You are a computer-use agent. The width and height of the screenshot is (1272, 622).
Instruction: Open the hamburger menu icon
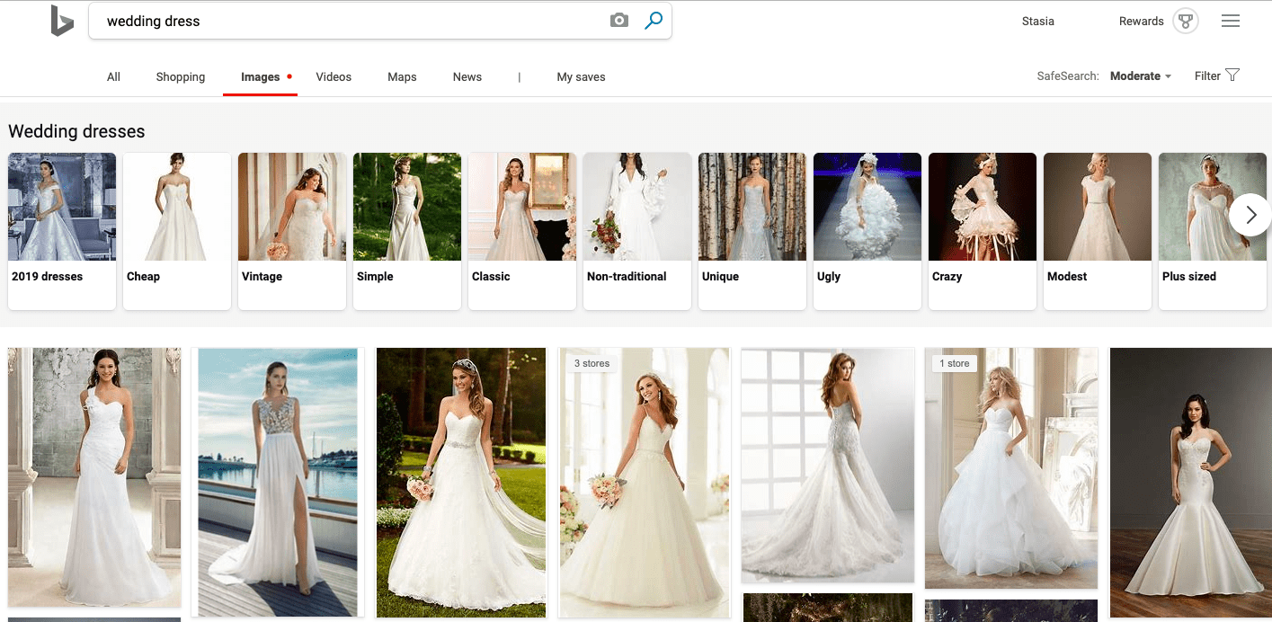(1231, 21)
